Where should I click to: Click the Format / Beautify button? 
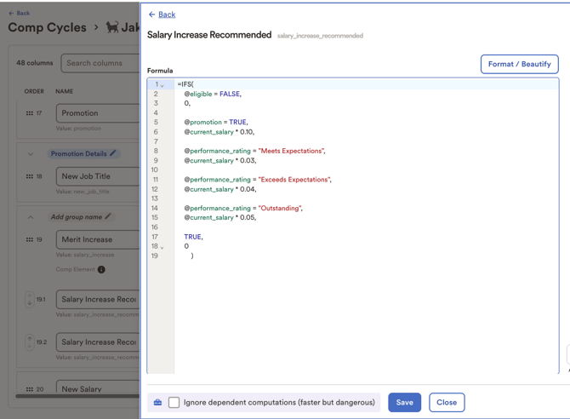[519, 64]
